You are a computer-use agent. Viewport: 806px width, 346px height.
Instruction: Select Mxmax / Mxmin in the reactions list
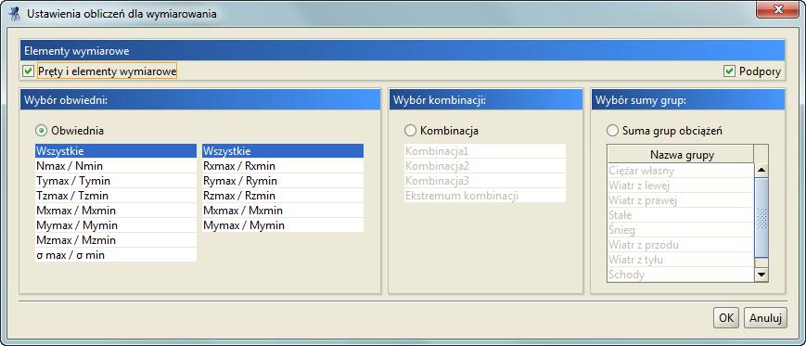click(283, 211)
